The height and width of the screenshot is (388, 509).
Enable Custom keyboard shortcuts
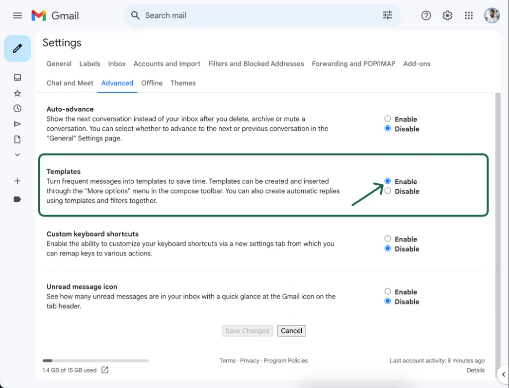click(x=388, y=239)
